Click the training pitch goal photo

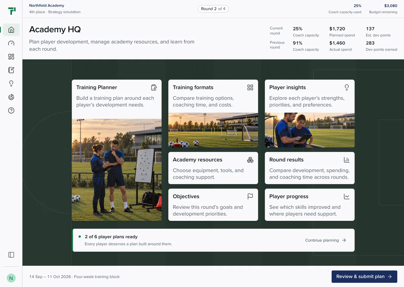pyautogui.click(x=213, y=130)
